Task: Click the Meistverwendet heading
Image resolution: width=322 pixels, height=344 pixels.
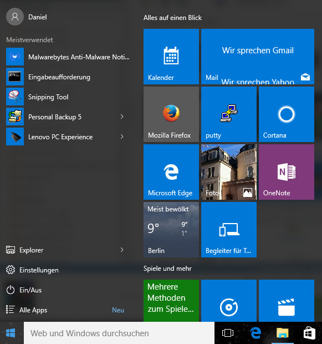Action: click(x=29, y=40)
